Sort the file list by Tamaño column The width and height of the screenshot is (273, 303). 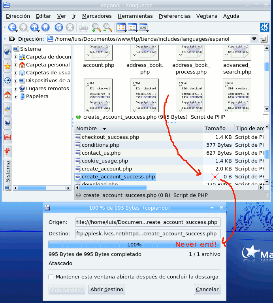pos(215,129)
